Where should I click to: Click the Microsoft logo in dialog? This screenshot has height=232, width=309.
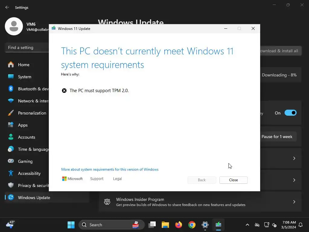72,179
